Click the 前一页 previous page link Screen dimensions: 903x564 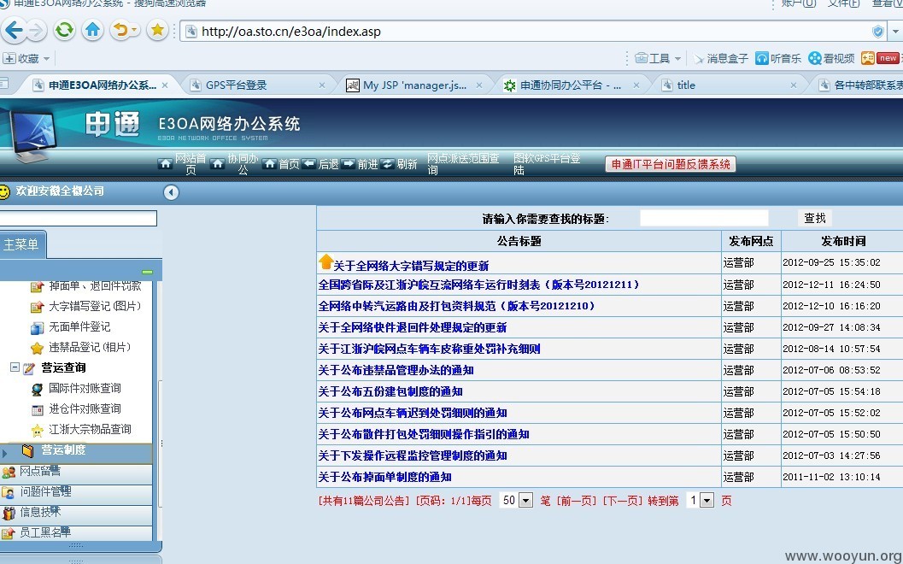click(x=576, y=501)
